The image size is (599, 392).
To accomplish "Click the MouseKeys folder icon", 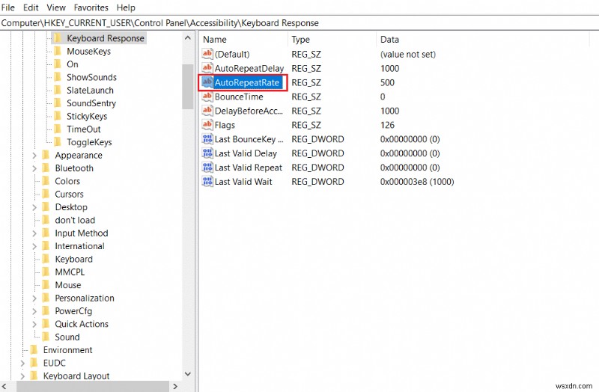I will click(x=58, y=51).
